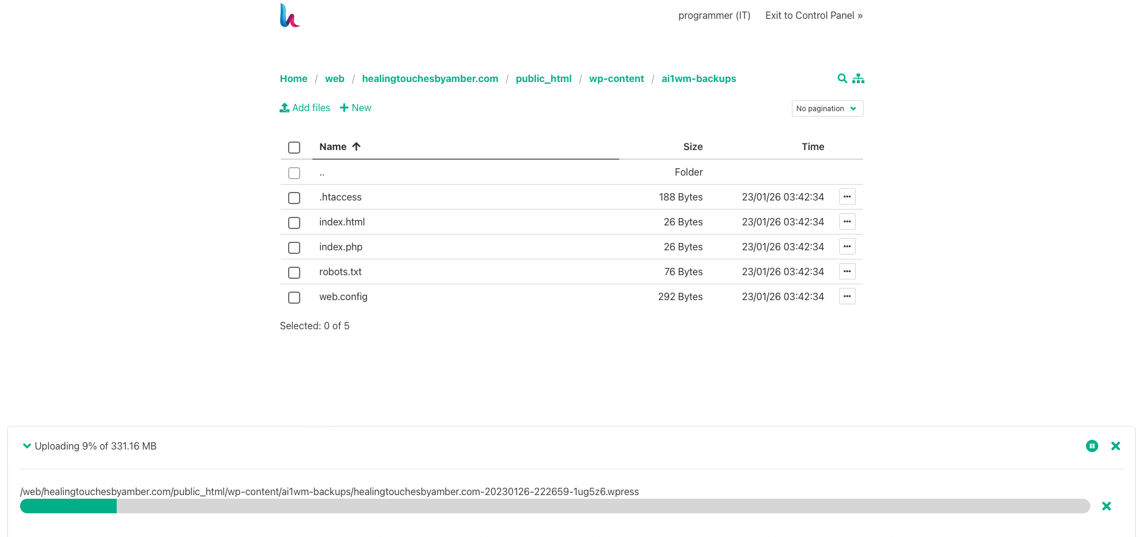Click the Uploading 9% of 331.16 MB text
Screen dimensions: 1145x537
click(x=95, y=446)
